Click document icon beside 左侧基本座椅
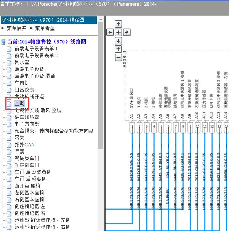 (x=9, y=193)
